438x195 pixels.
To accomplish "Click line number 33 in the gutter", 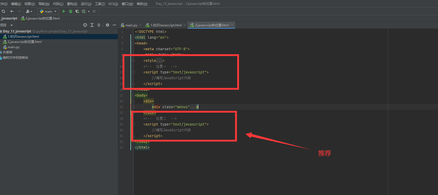I will click(x=121, y=148).
